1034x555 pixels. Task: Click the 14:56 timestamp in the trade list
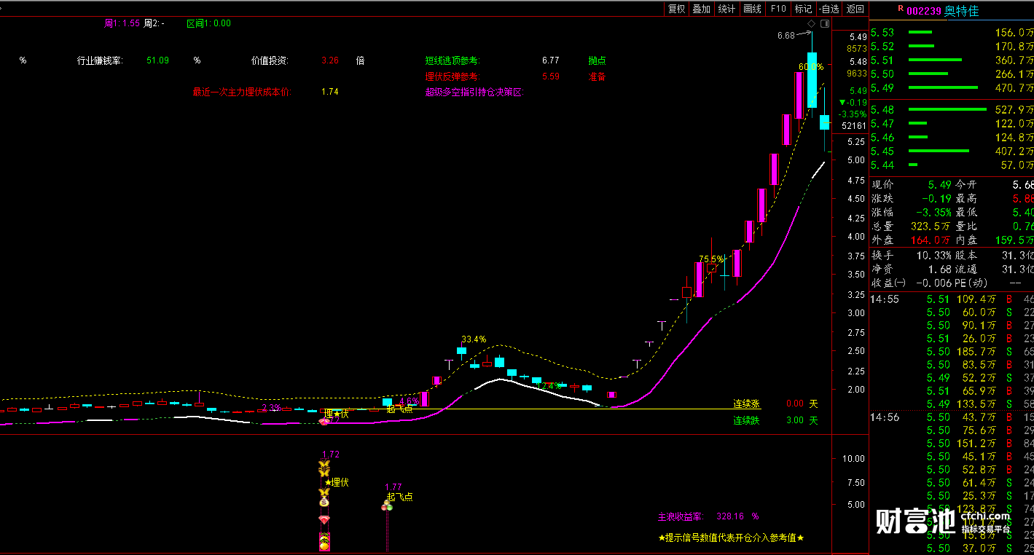click(885, 417)
